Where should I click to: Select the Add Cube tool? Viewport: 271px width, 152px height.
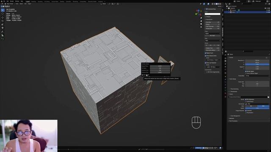point(3,39)
